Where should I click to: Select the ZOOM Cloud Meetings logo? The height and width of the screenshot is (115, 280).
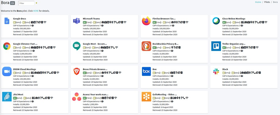coord(7,71)
